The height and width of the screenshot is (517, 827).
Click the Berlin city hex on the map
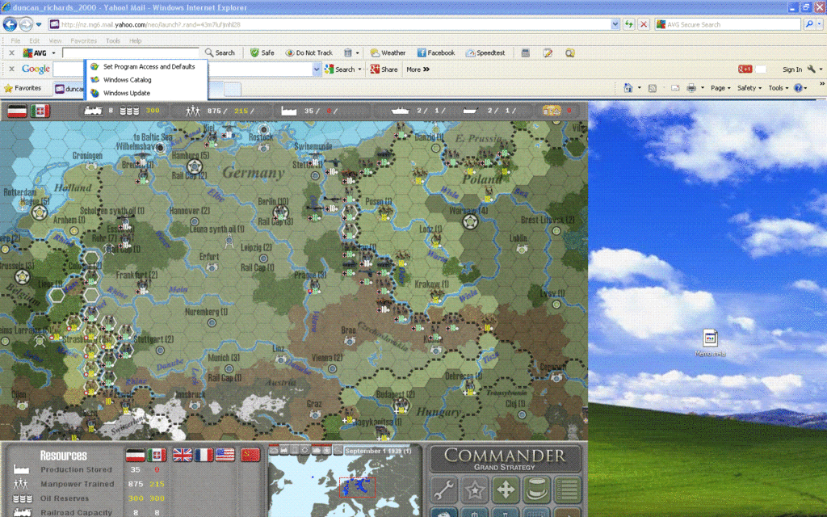(280, 212)
